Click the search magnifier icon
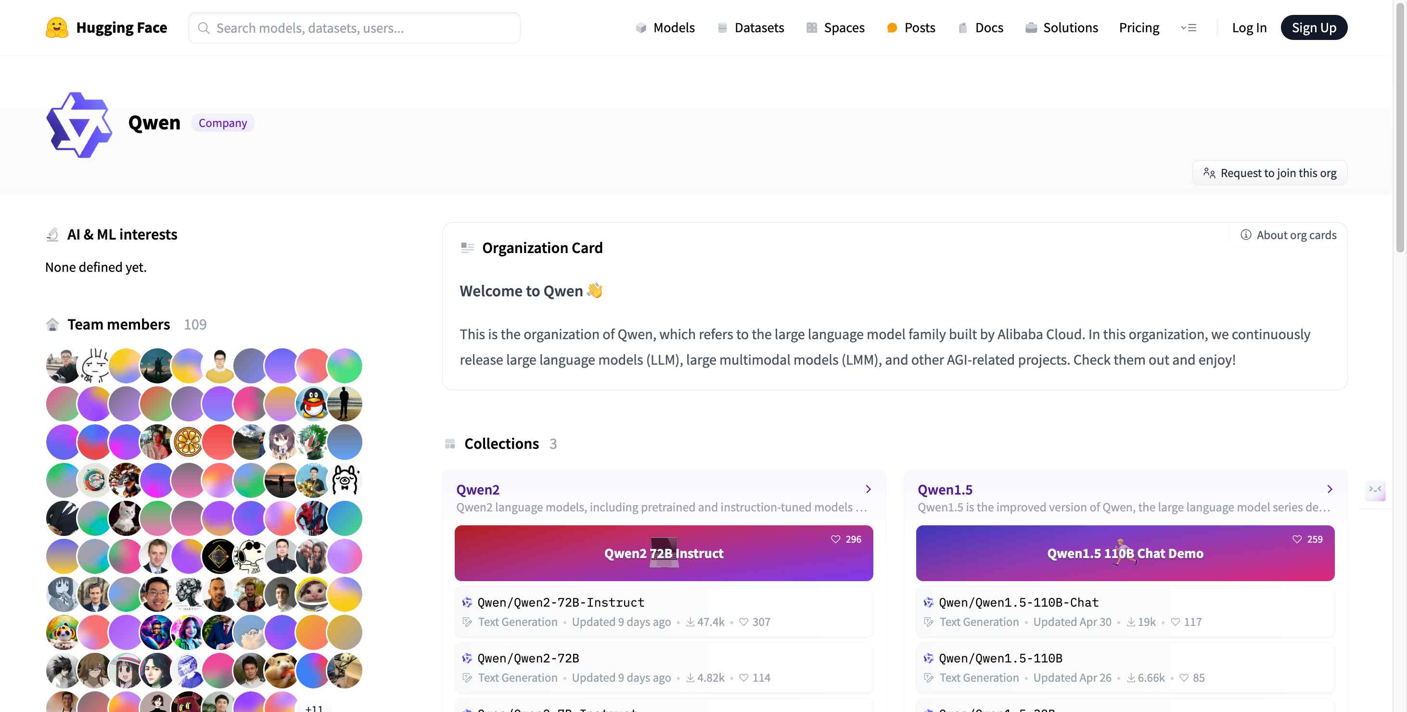This screenshot has height=712, width=1407. (x=203, y=28)
